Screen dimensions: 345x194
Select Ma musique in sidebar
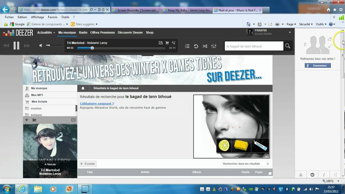pos(50,88)
